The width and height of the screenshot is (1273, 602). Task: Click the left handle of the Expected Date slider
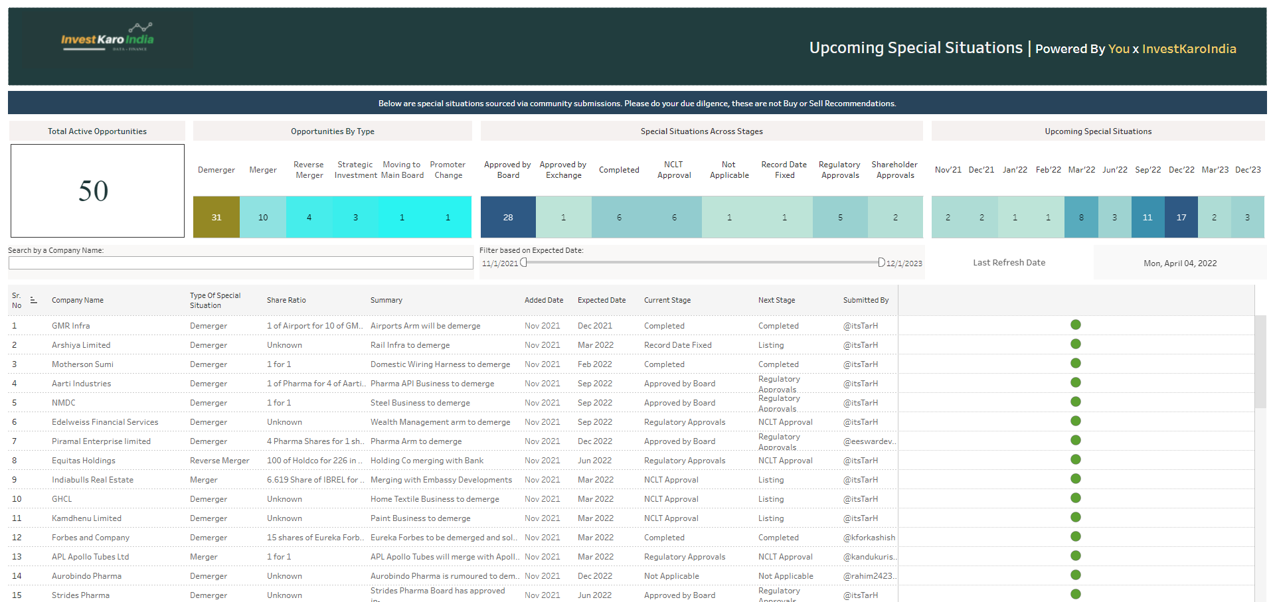[523, 262]
